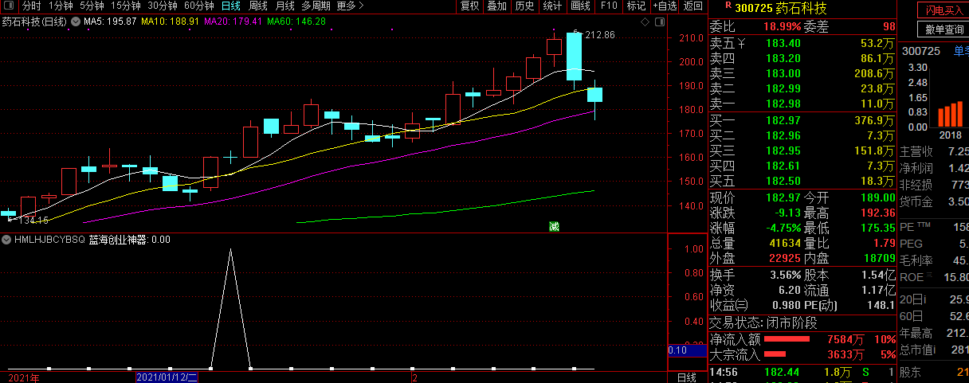
Task: Switch chart to 60分钟 period
Action: tap(199, 6)
